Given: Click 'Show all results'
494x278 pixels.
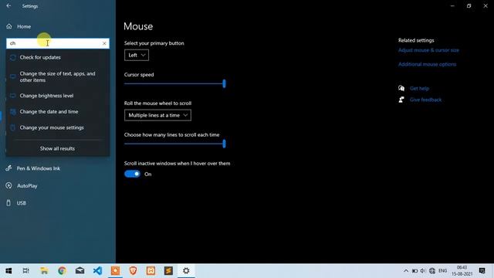Looking at the screenshot, I should 57,148.
